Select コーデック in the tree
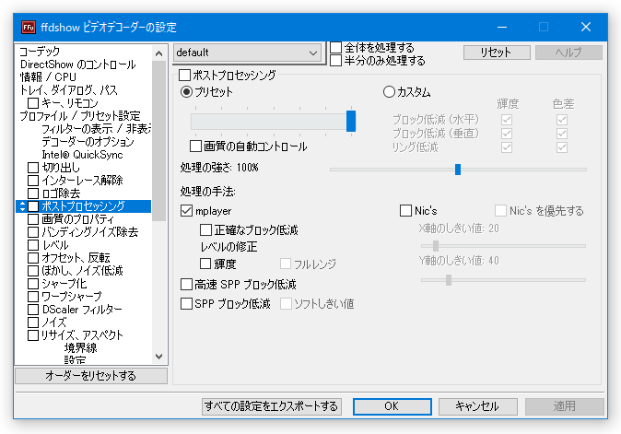 40,51
